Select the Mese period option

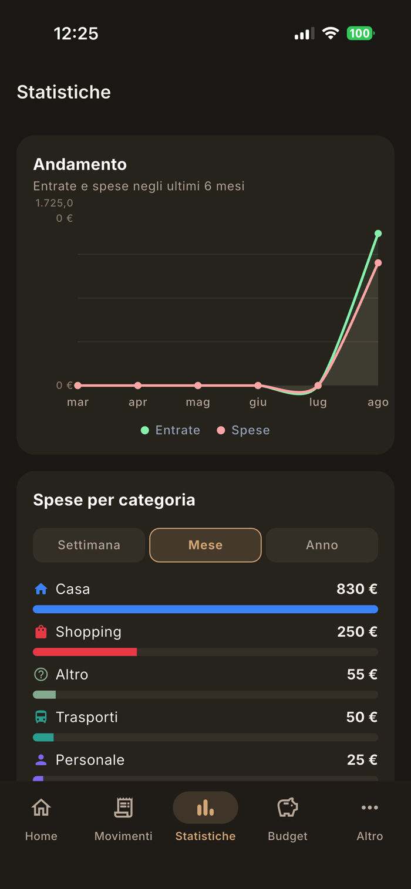(206, 545)
